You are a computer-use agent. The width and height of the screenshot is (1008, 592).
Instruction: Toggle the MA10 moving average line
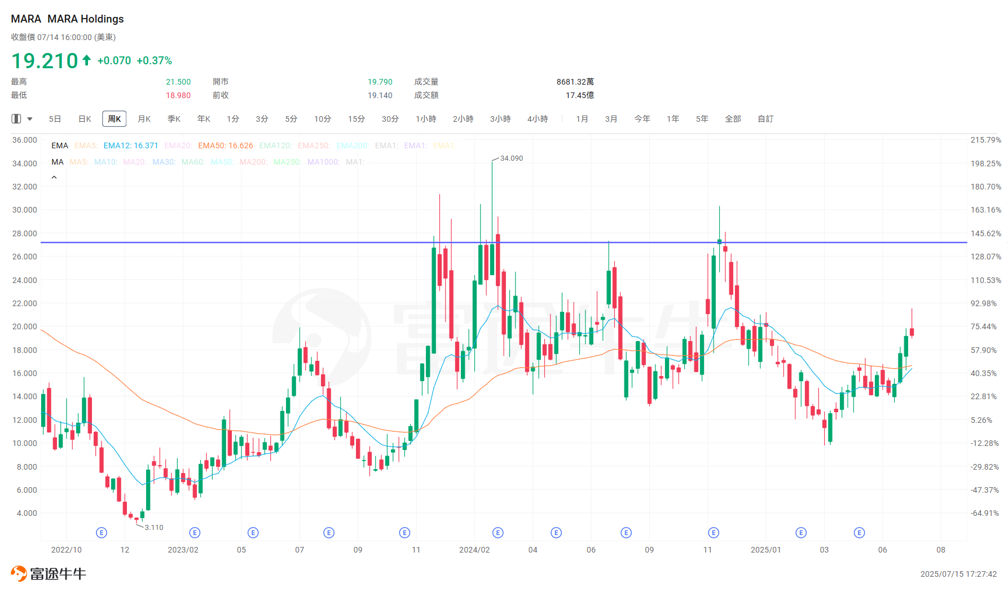pyautogui.click(x=105, y=162)
